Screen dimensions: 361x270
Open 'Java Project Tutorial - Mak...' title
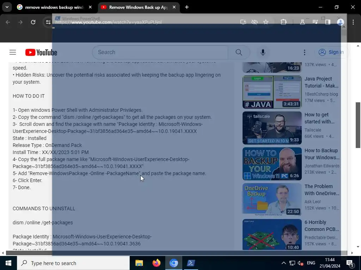tap(322, 82)
